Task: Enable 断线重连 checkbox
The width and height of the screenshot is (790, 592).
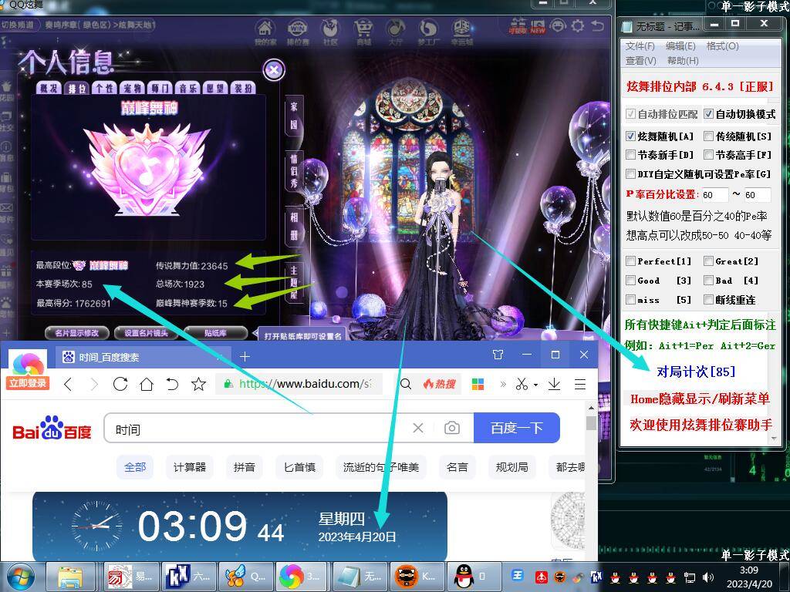Action: (708, 300)
